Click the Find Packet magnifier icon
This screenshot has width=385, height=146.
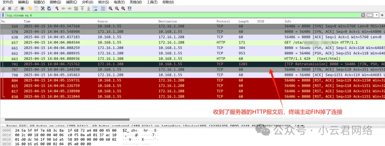point(57,8)
